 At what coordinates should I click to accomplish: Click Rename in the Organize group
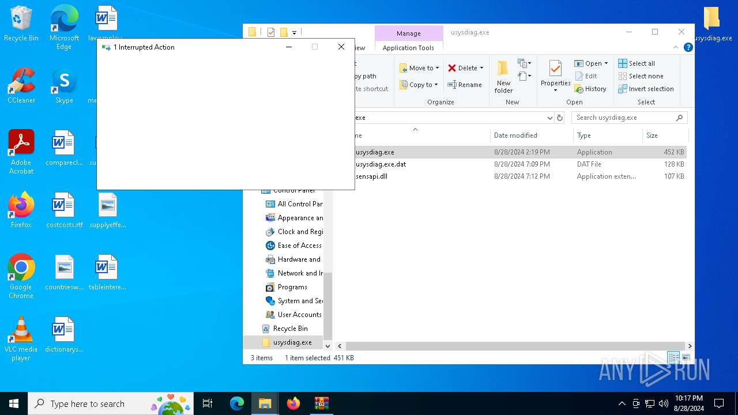(465, 85)
